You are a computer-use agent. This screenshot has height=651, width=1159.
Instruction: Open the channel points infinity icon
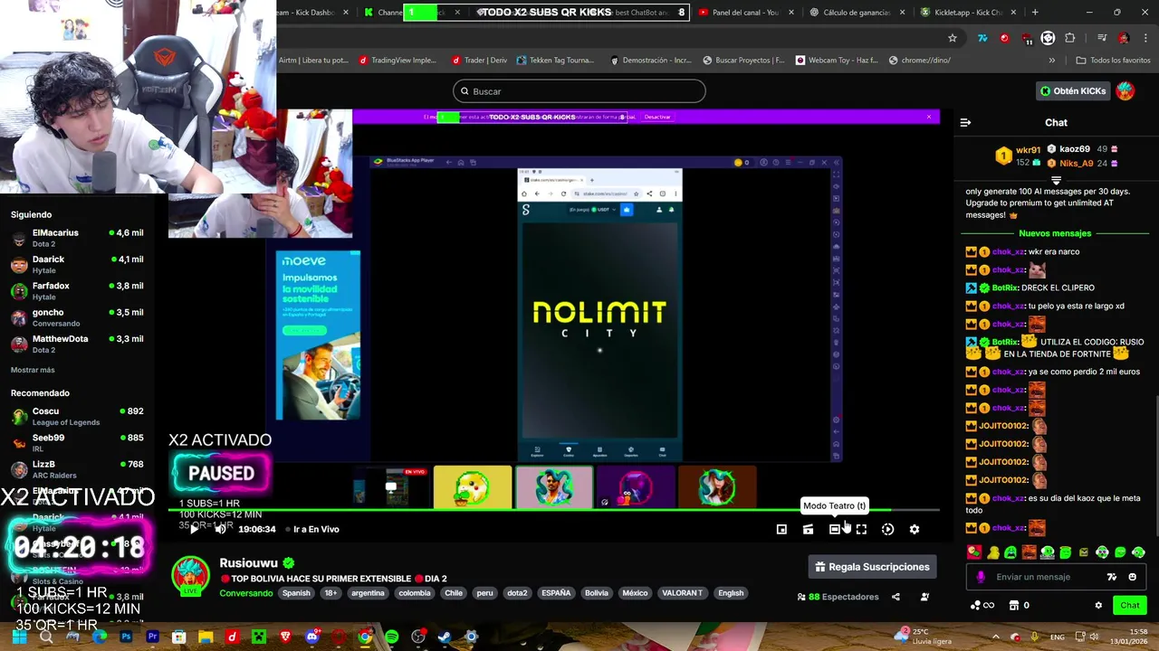tap(982, 605)
